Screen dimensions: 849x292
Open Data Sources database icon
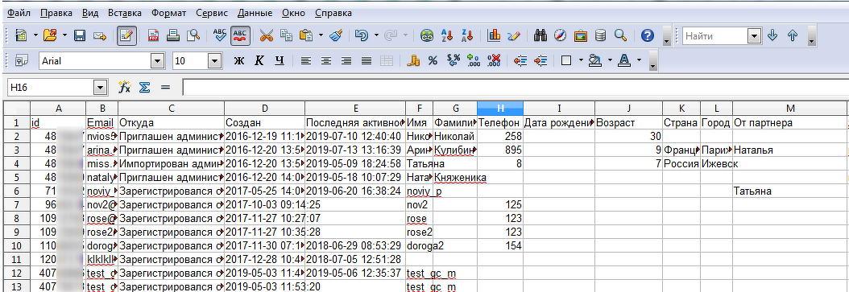600,35
